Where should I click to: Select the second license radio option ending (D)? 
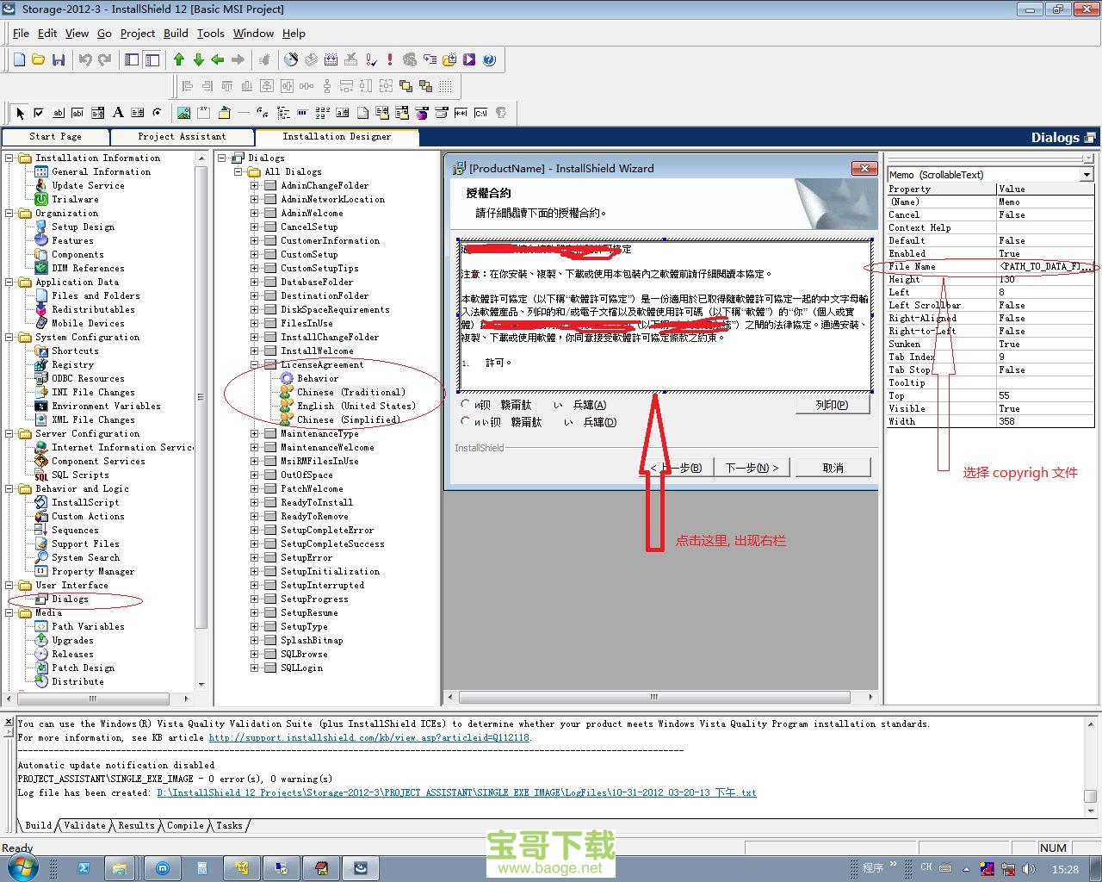tap(466, 421)
